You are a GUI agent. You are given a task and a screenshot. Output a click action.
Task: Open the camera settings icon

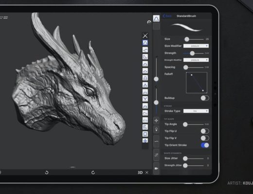tap(156, 168)
